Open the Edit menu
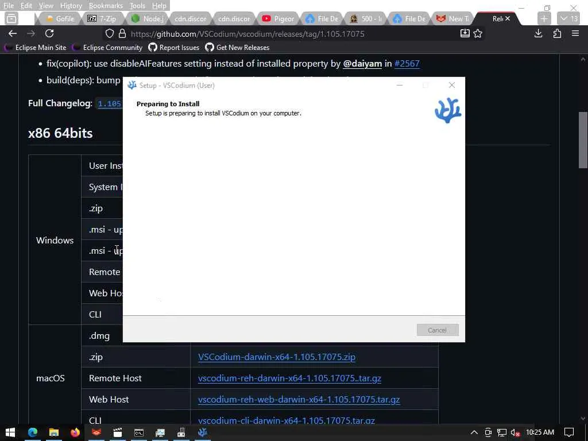This screenshot has width=588, height=441. click(x=26, y=6)
